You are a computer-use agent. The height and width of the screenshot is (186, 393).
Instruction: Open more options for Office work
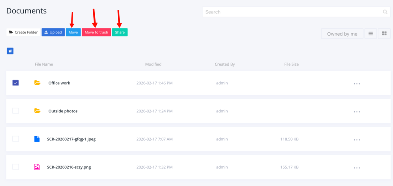pyautogui.click(x=357, y=84)
